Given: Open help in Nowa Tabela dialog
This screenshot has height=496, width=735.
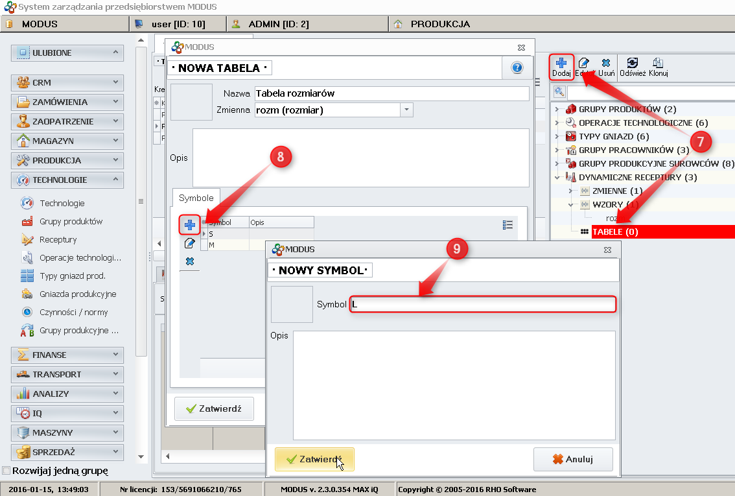Looking at the screenshot, I should tap(517, 68).
